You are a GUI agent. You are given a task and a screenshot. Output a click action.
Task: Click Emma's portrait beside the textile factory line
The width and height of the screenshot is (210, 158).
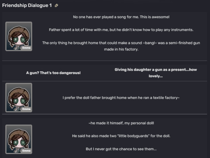point(19,97)
